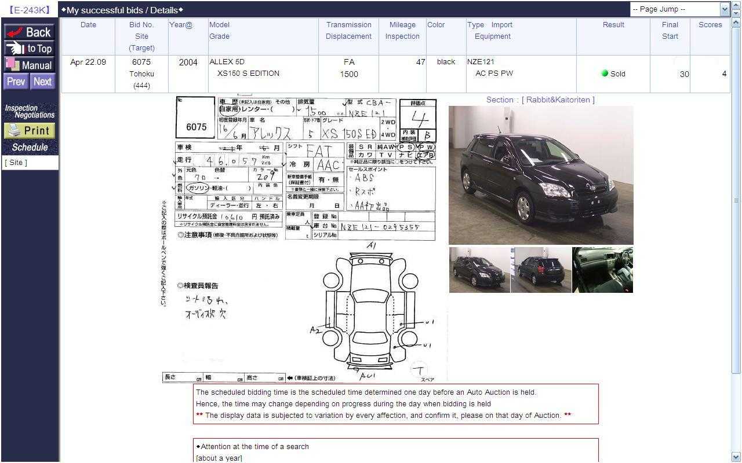The image size is (742, 463).
Task: Click the final price value 30
Action: [x=685, y=74]
